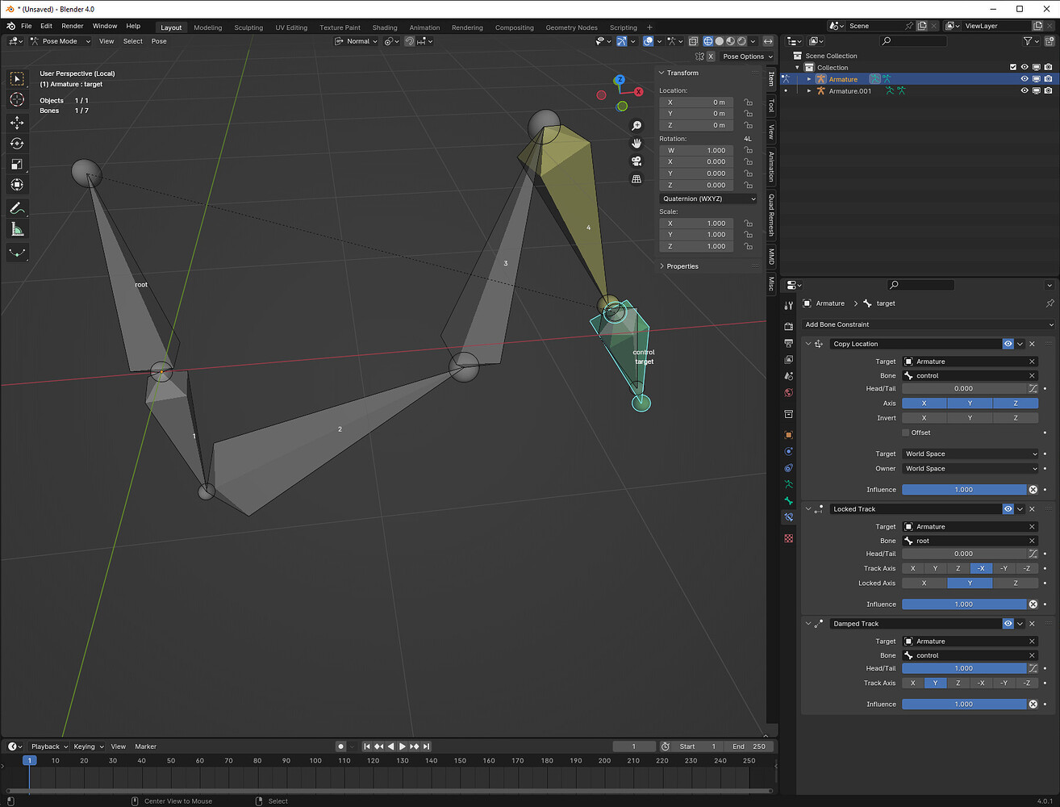Open the timeline Keying popover
The height and width of the screenshot is (807, 1060).
88,746
